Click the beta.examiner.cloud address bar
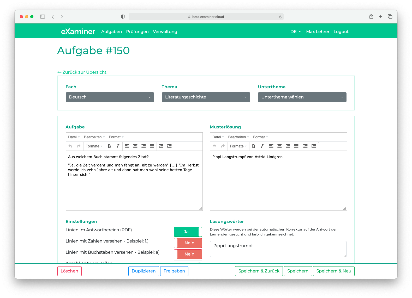This screenshot has width=412, height=298. [x=206, y=17]
